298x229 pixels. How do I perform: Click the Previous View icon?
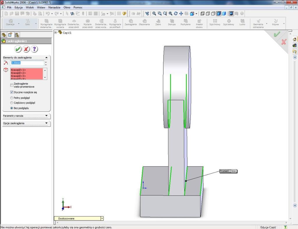[147, 13]
